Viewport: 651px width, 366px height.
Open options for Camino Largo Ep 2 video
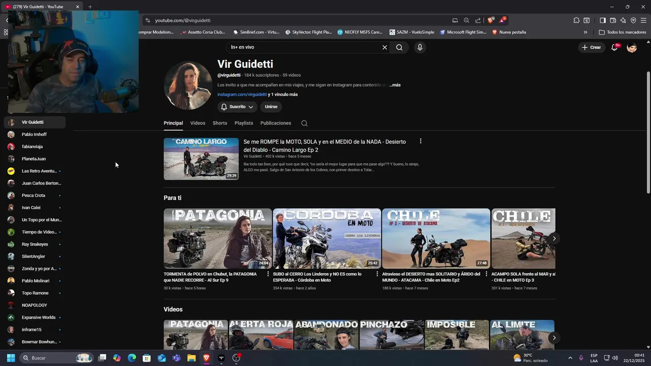(420, 141)
